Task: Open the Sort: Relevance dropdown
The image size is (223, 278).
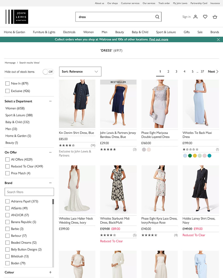Action: click(80, 71)
